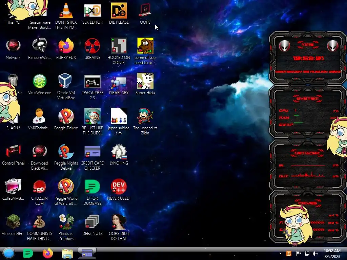Select the VLC cone DONT STICK icon
The width and height of the screenshot is (347, 260).
(x=66, y=16)
